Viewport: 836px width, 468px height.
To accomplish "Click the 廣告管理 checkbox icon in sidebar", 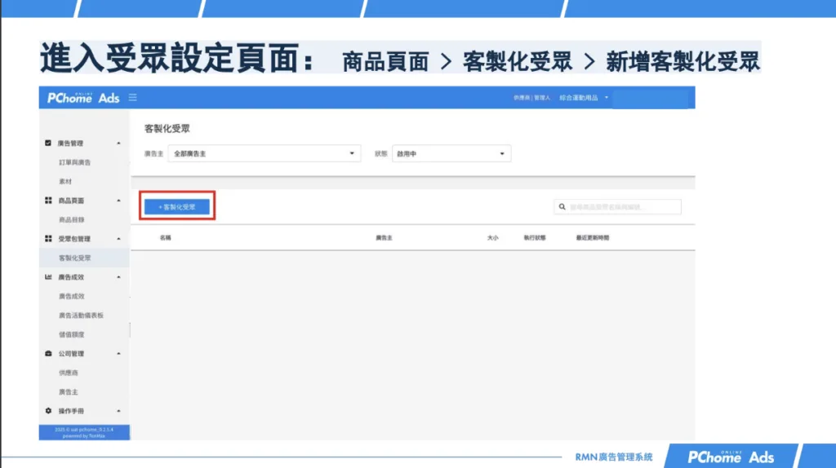I will point(48,143).
